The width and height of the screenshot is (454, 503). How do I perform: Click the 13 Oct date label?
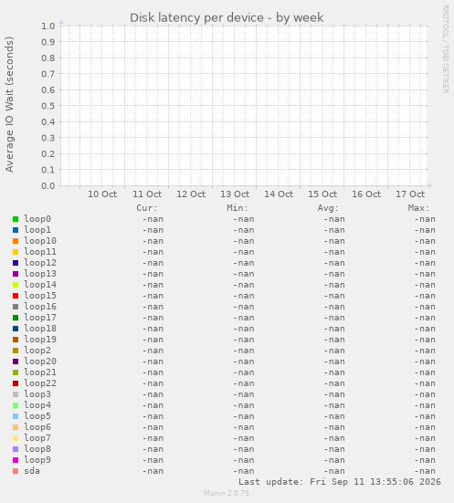pos(235,194)
